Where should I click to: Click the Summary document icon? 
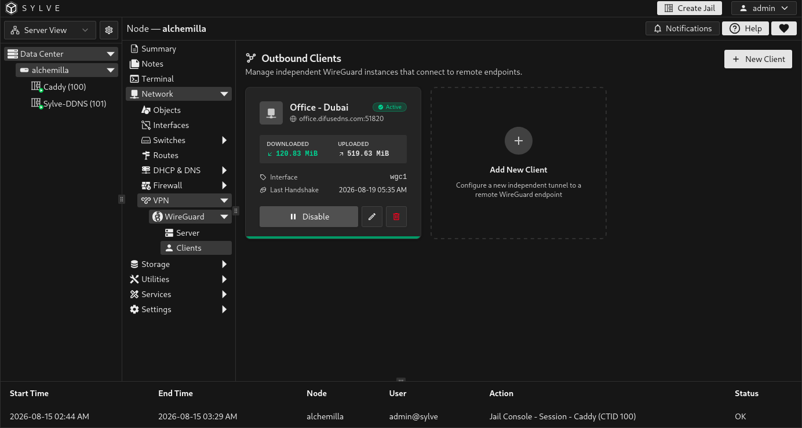pos(134,49)
